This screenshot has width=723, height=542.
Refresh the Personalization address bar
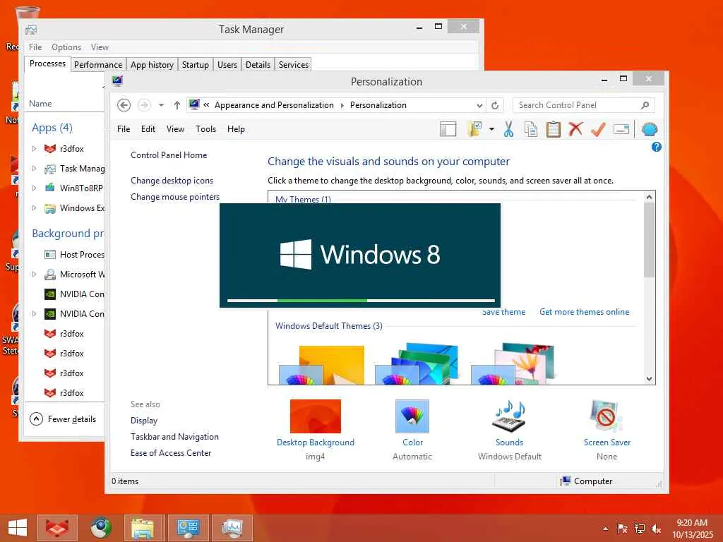[x=495, y=105]
